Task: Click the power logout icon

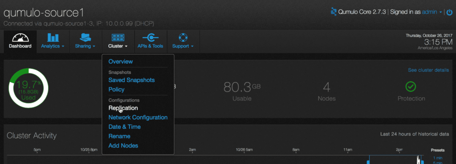Action: [449, 12]
